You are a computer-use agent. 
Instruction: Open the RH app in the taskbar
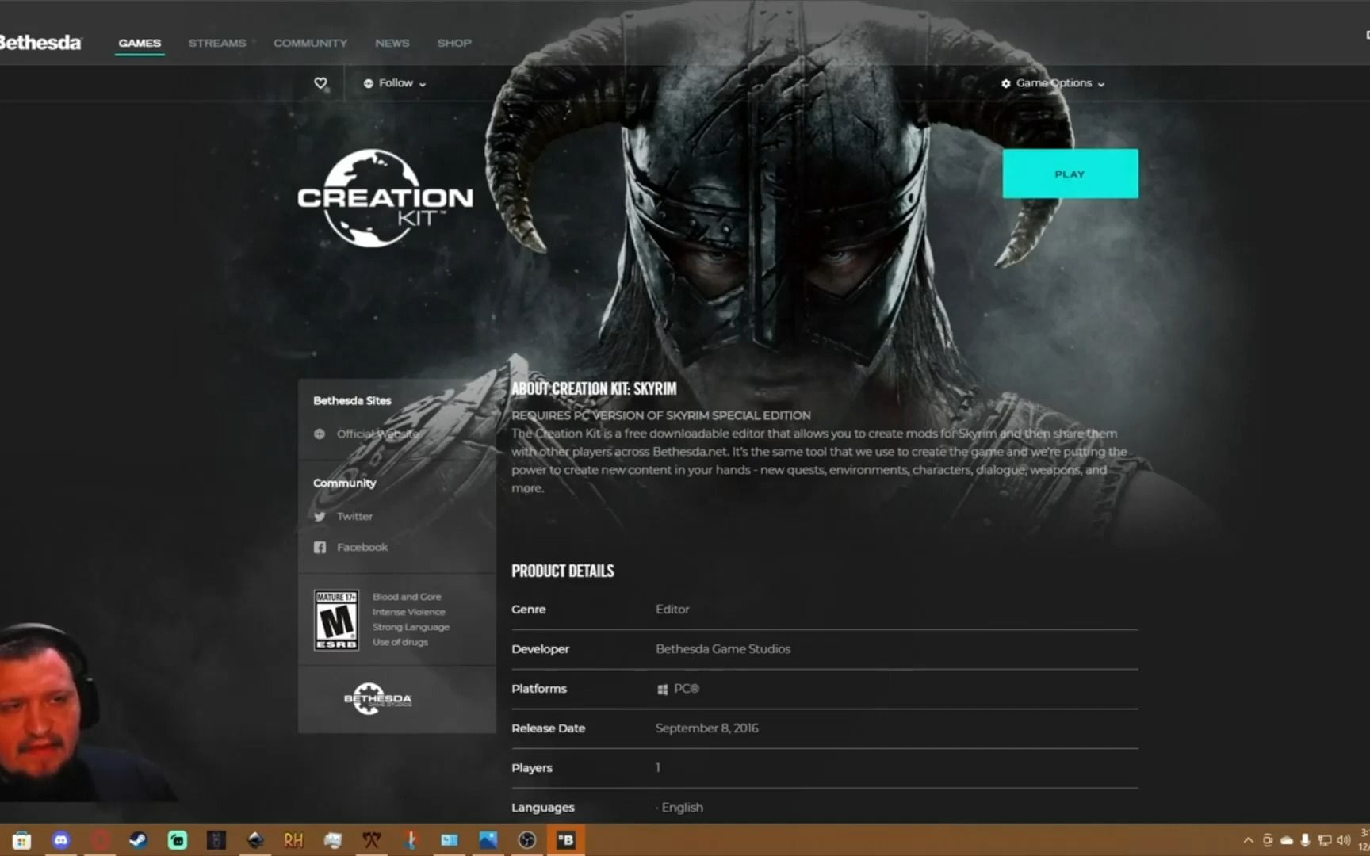coord(294,840)
